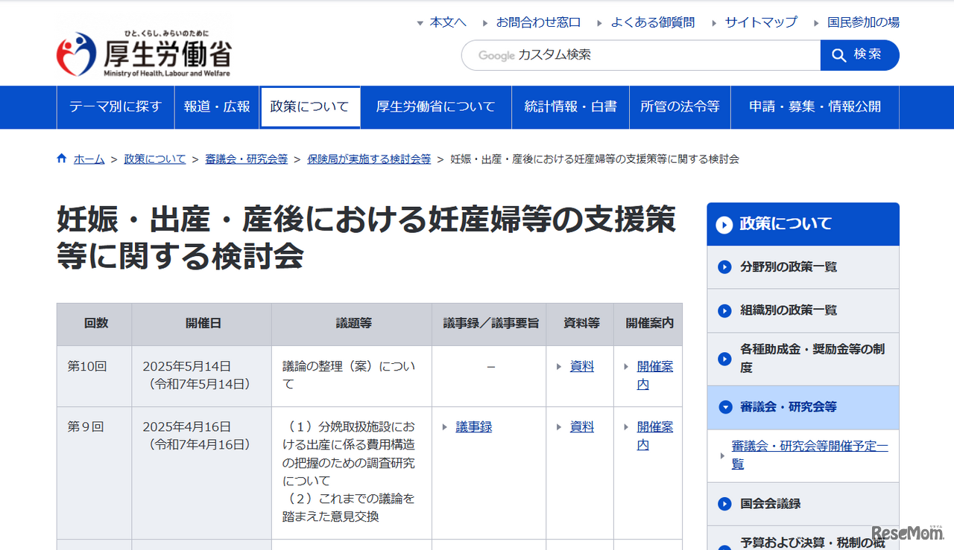Open 審議会・研究会等開催予定一覧 sidebar link
This screenshot has width=954, height=550.
[809, 455]
